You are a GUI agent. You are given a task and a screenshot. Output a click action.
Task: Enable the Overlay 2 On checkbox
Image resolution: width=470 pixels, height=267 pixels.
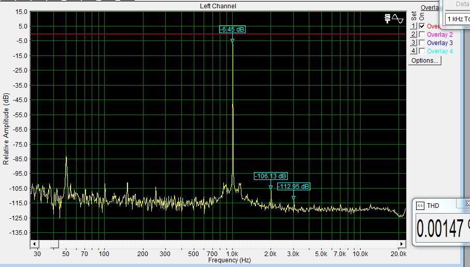tap(422, 34)
